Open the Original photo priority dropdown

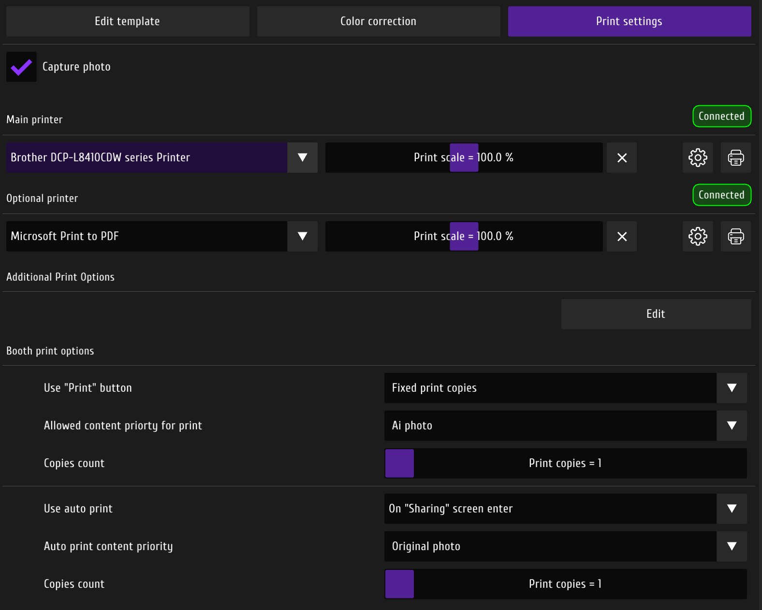(732, 546)
